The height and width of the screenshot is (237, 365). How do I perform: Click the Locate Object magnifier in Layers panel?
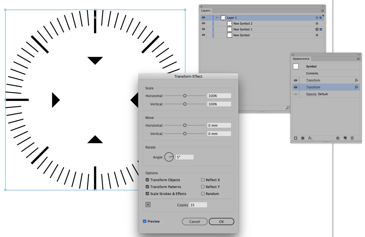click(288, 108)
